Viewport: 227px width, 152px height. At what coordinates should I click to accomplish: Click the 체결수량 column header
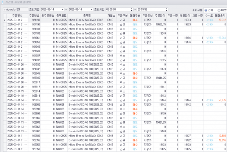pos(197,16)
